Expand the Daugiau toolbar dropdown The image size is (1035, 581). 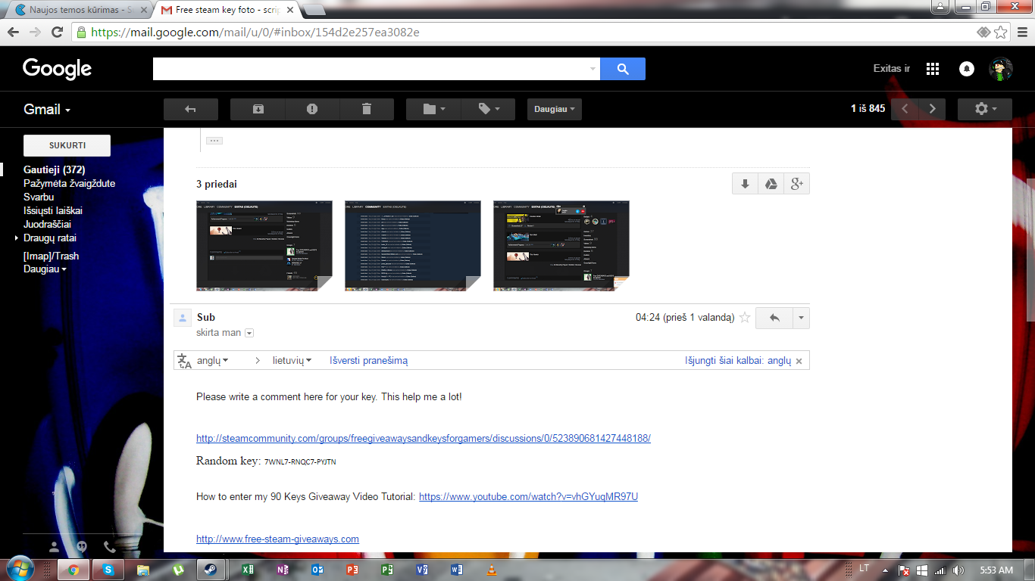(555, 109)
